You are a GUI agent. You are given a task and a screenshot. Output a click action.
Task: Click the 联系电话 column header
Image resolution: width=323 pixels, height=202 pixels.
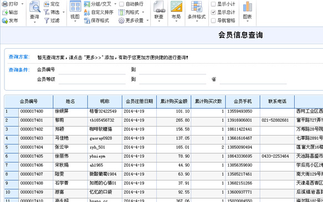[277, 101]
